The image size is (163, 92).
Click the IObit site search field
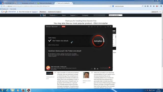(99, 15)
